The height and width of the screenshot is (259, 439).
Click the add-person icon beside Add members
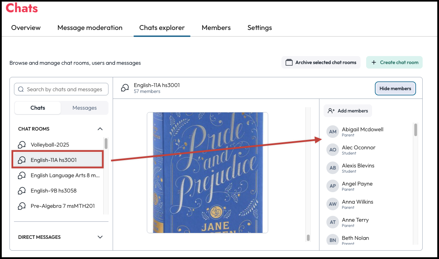(x=331, y=111)
